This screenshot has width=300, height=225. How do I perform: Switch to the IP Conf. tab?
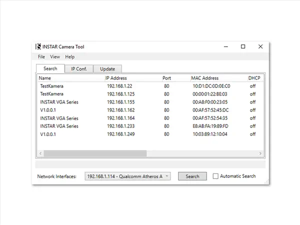pos(78,69)
